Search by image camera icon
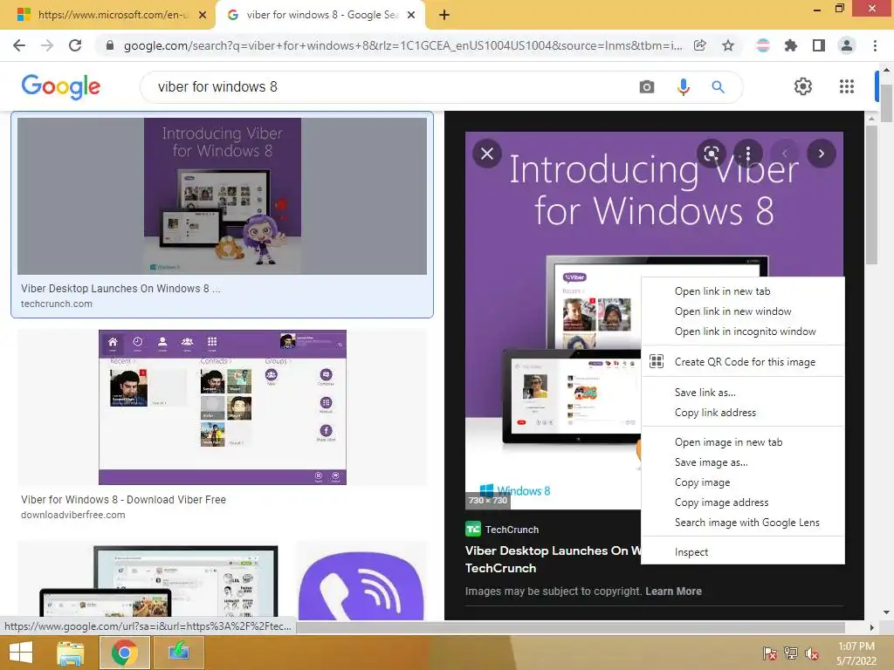Image resolution: width=894 pixels, height=670 pixels. 647,86
